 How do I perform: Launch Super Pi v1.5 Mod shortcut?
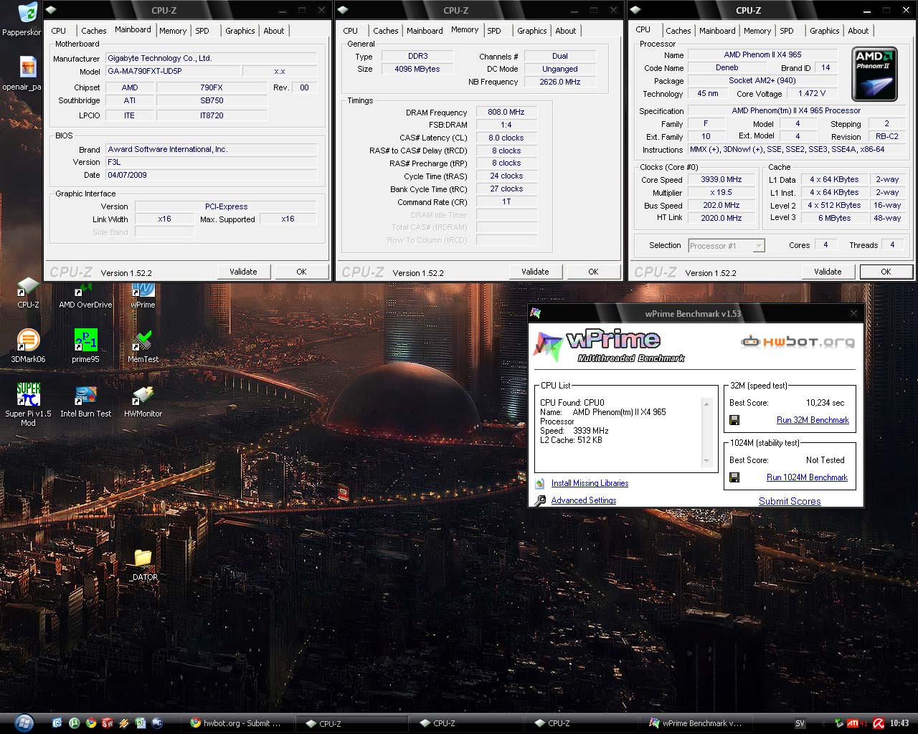pos(28,394)
